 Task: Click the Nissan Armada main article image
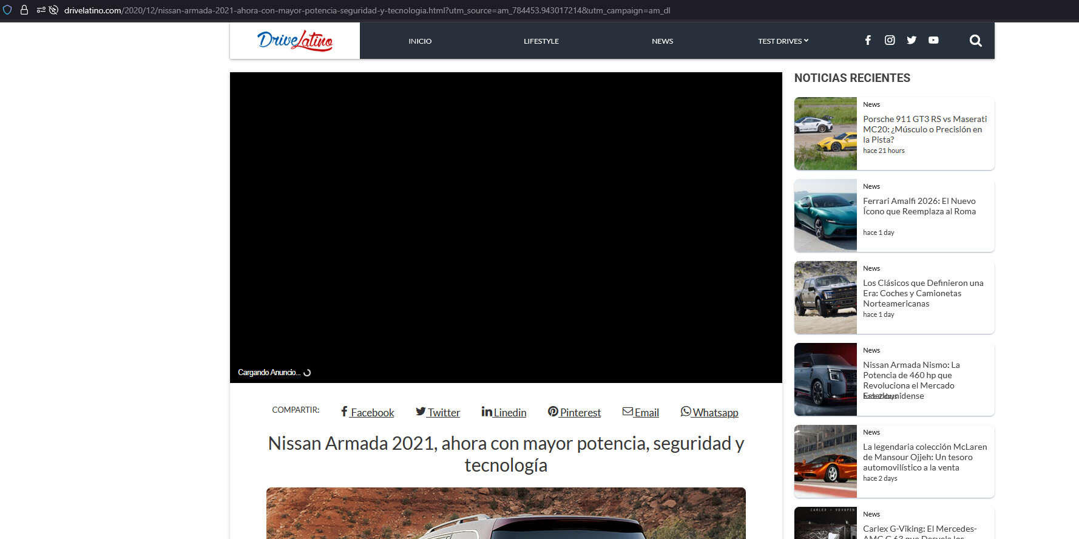tap(506, 513)
